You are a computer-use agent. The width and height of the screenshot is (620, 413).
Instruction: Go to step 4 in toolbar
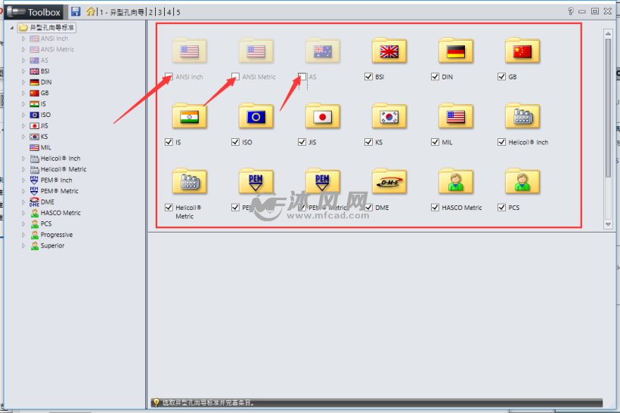pos(169,12)
